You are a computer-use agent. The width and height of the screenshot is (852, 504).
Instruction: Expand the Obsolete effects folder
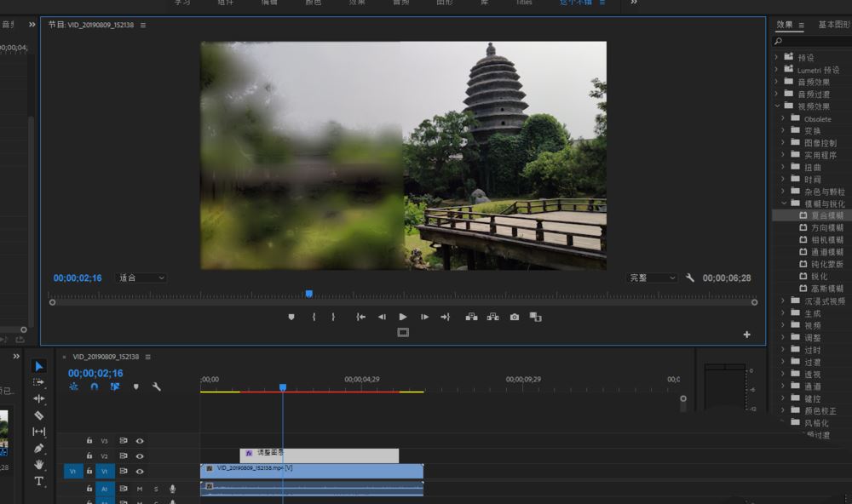pyautogui.click(x=783, y=118)
